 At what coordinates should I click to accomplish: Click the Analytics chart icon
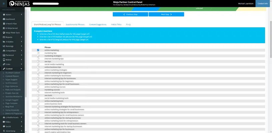(4, 42)
